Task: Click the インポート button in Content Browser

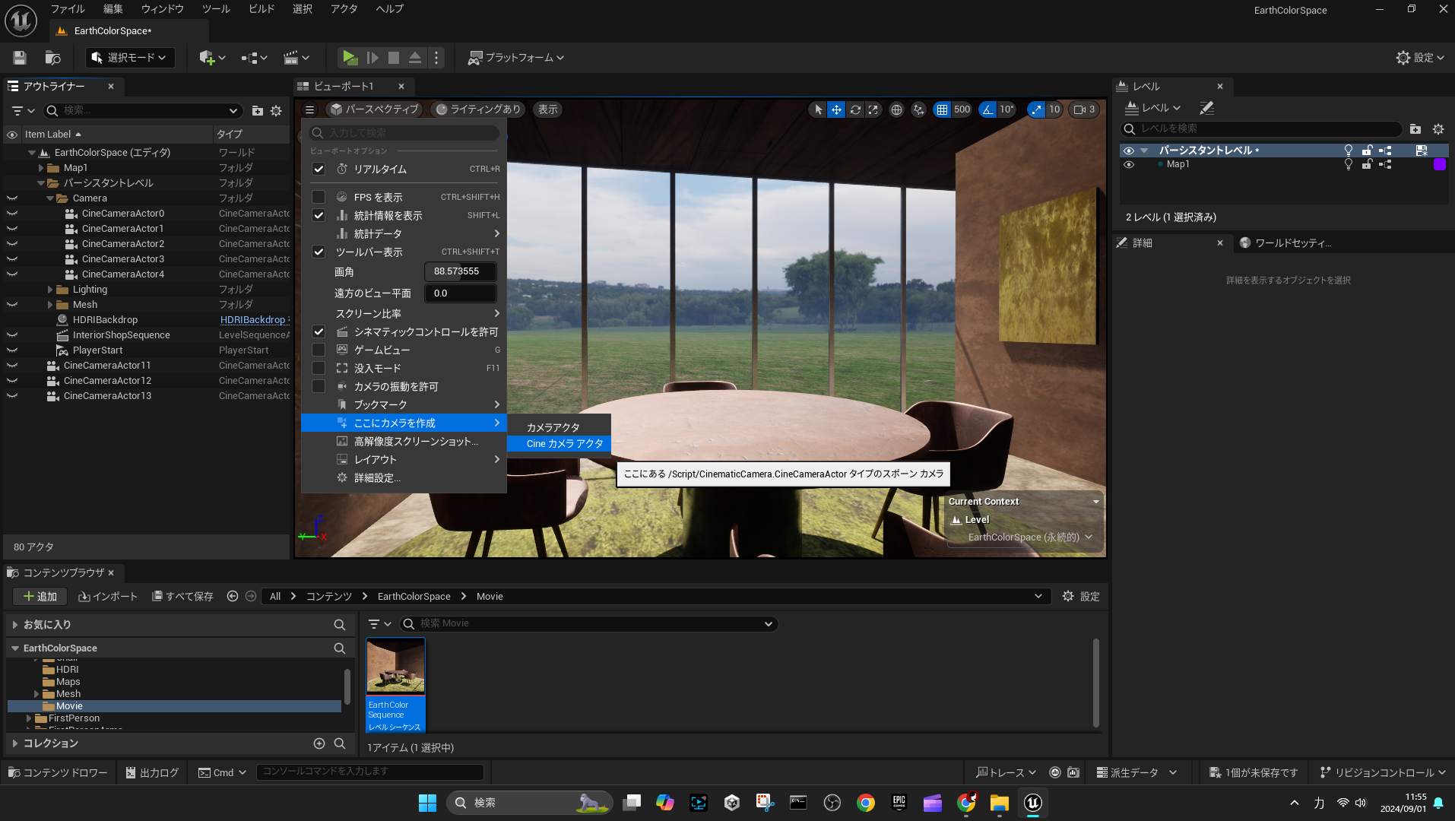Action: (x=108, y=597)
